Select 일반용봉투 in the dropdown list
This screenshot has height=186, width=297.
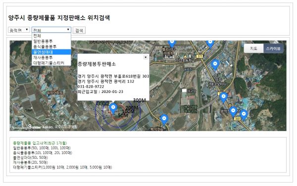51,41
